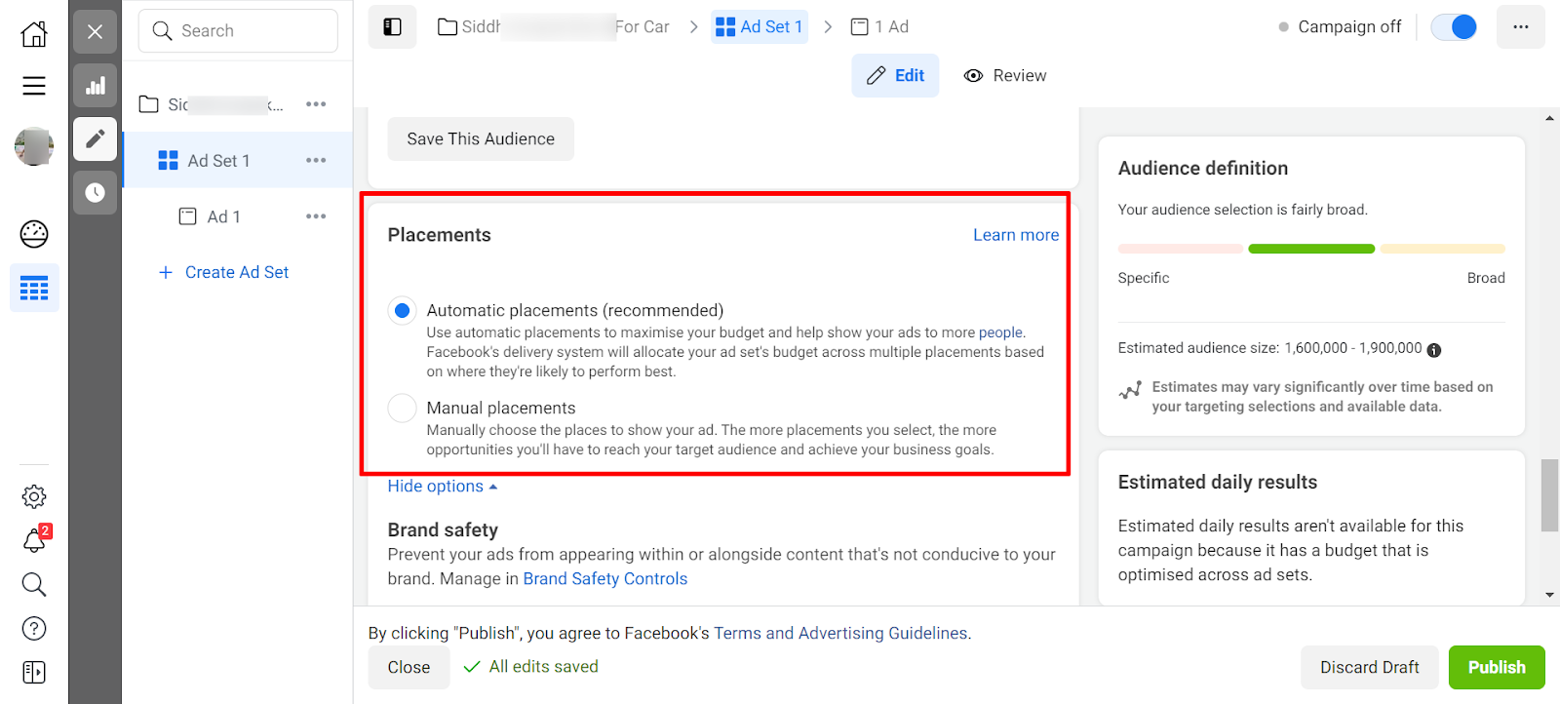1560x704 pixels.
Task: Switch to the Edit tab
Action: click(895, 76)
